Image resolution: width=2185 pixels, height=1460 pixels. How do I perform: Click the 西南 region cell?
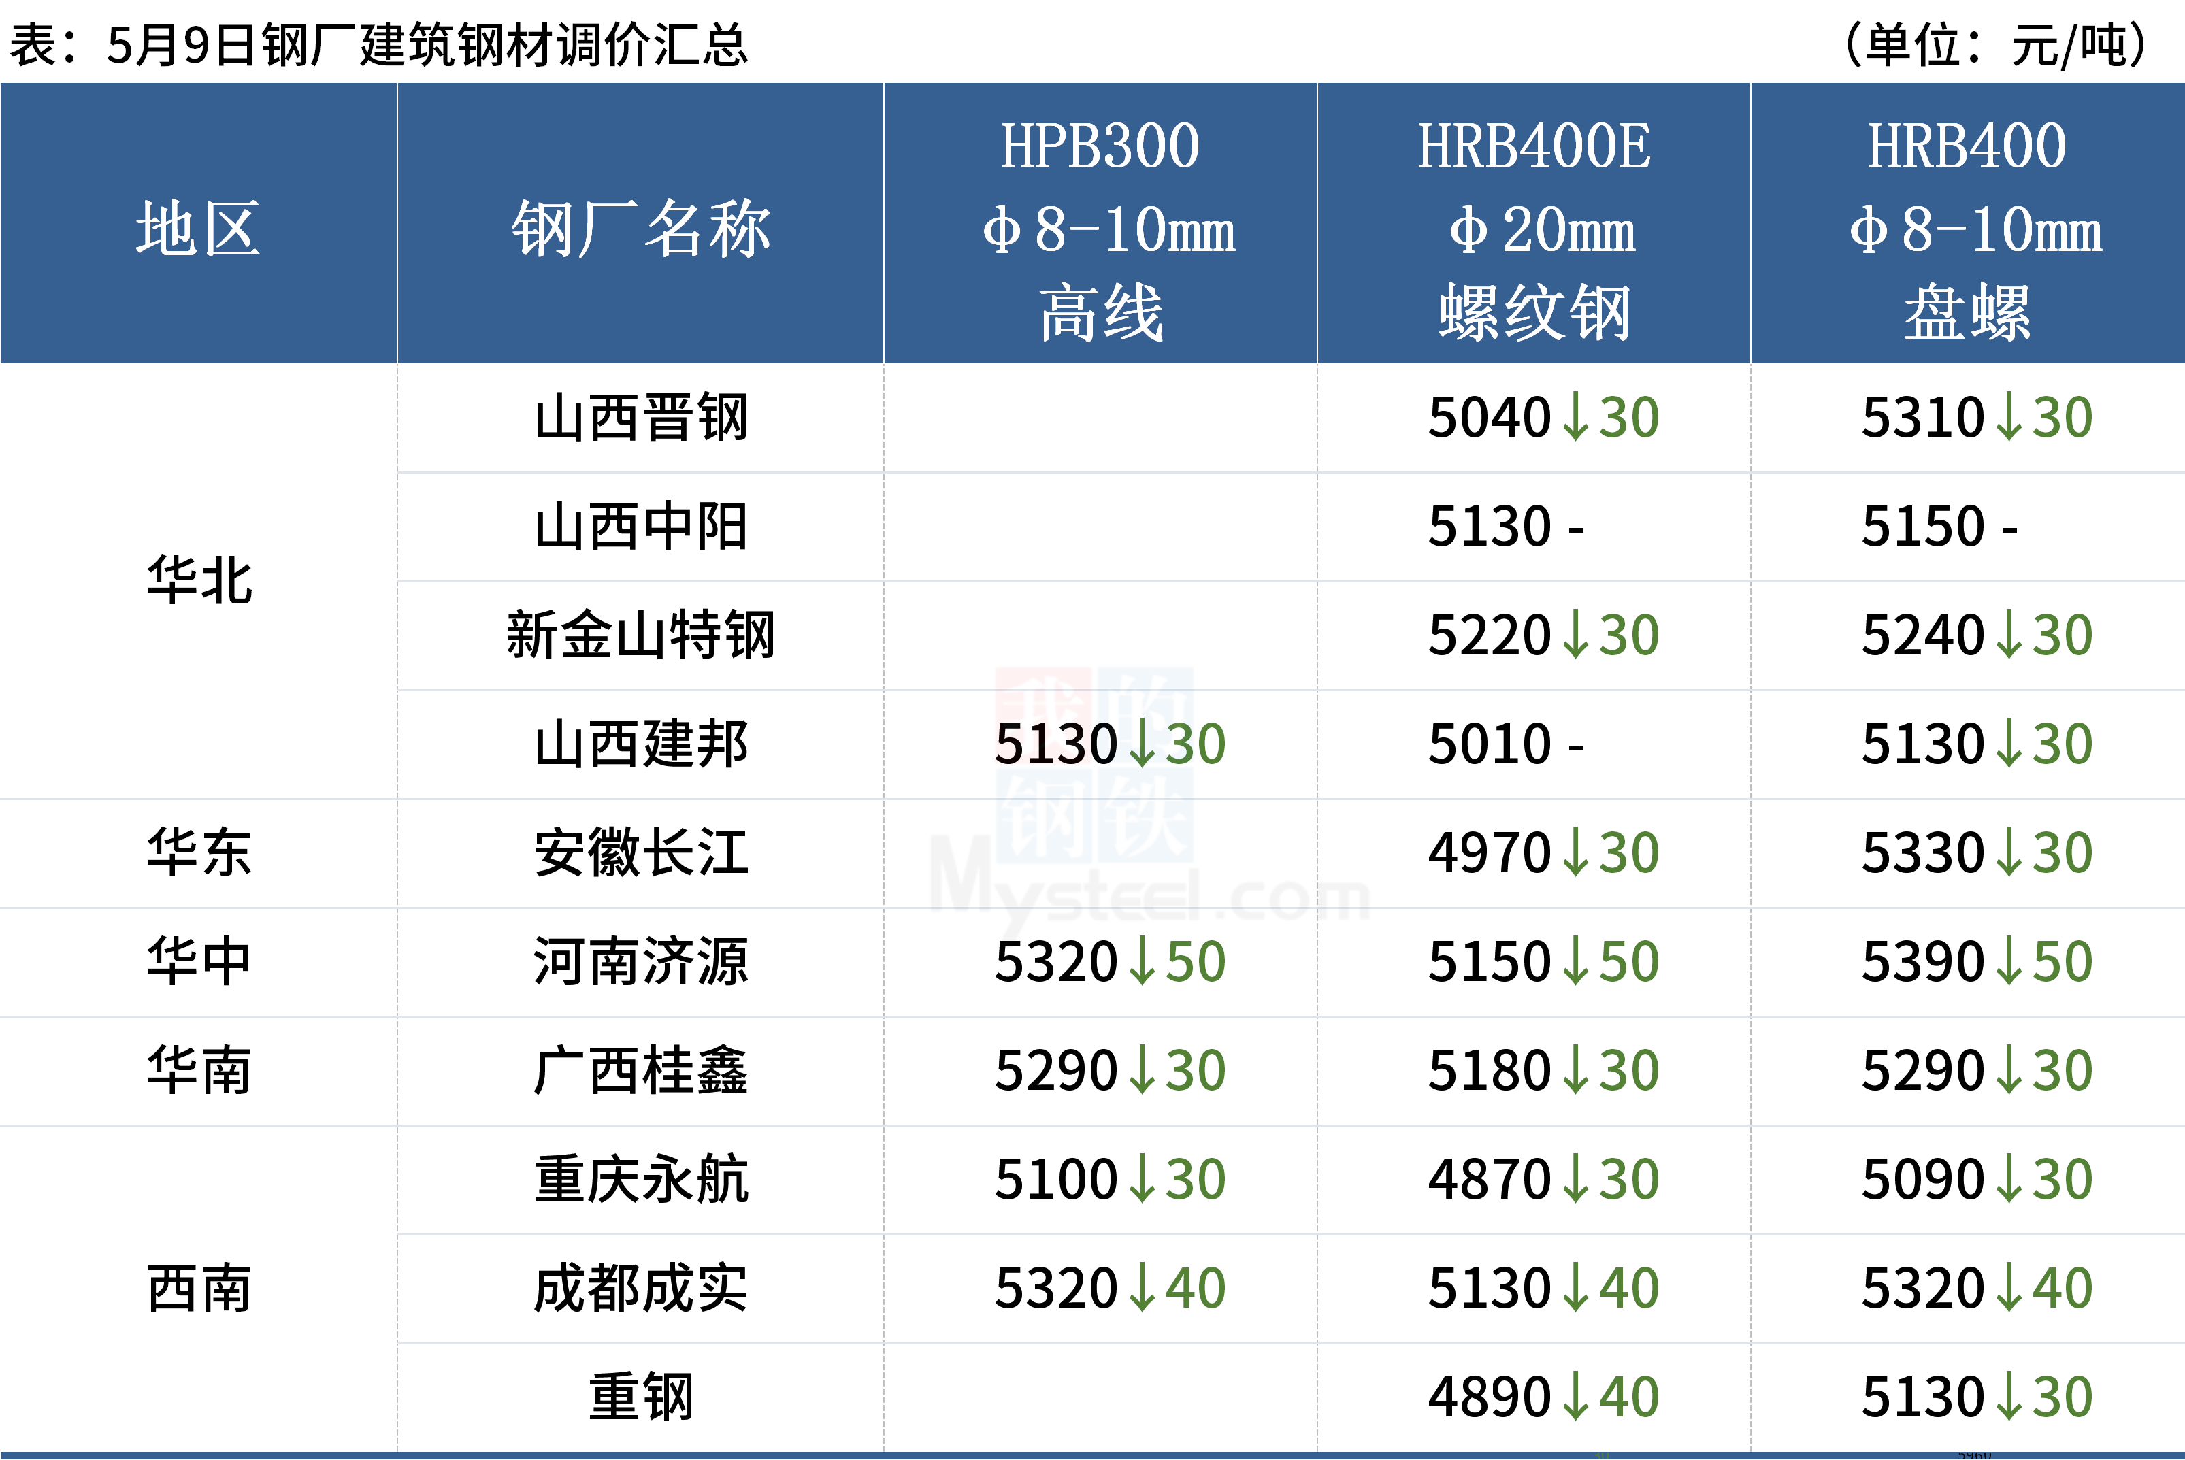point(199,1289)
